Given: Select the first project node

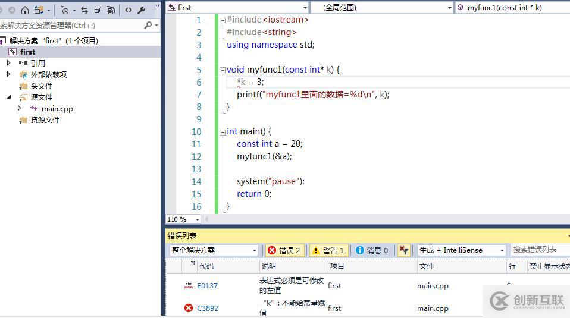Looking at the screenshot, I should 27,52.
